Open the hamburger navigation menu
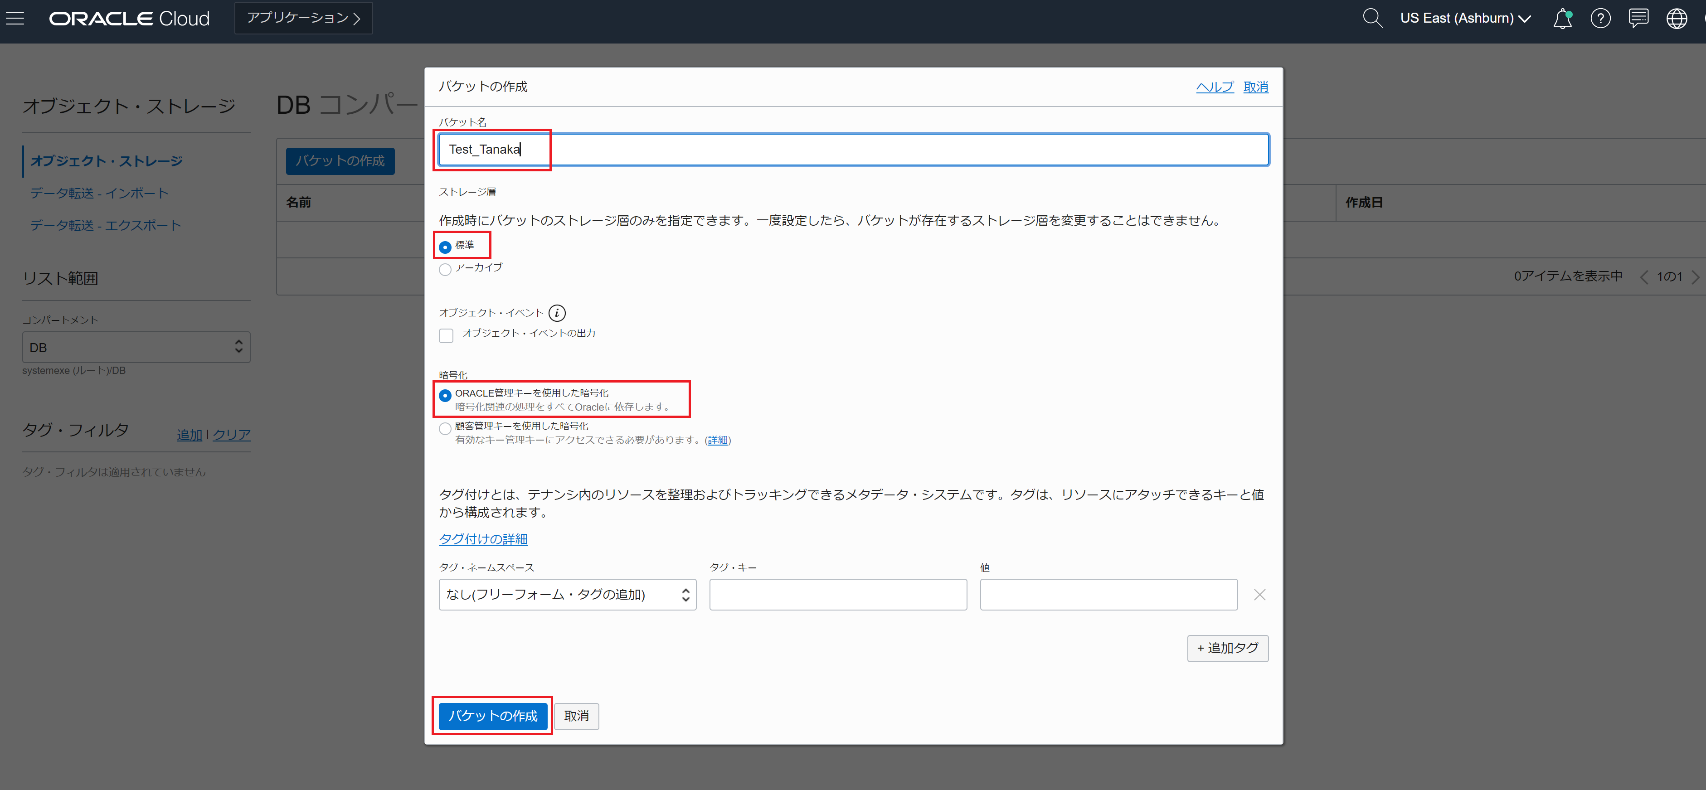 tap(15, 18)
